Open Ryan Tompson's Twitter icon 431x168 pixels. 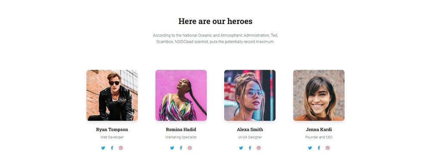pyautogui.click(x=103, y=148)
